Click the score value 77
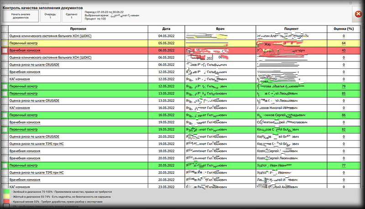 (344, 166)
